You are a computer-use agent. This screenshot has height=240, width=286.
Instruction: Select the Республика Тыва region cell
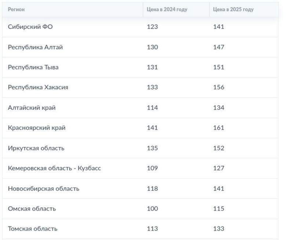click(x=33, y=67)
